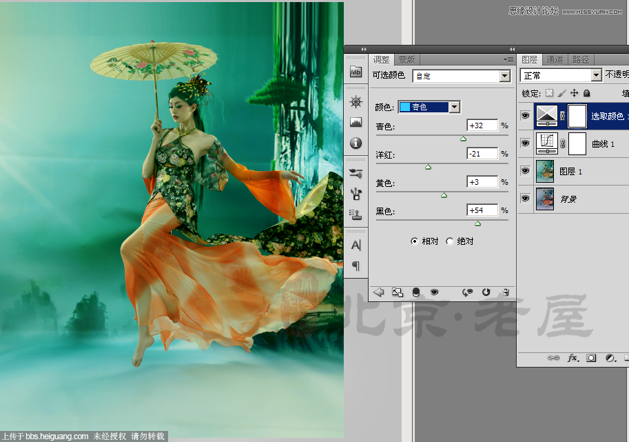
Task: Select the 相对 radio button
Action: pyautogui.click(x=414, y=242)
